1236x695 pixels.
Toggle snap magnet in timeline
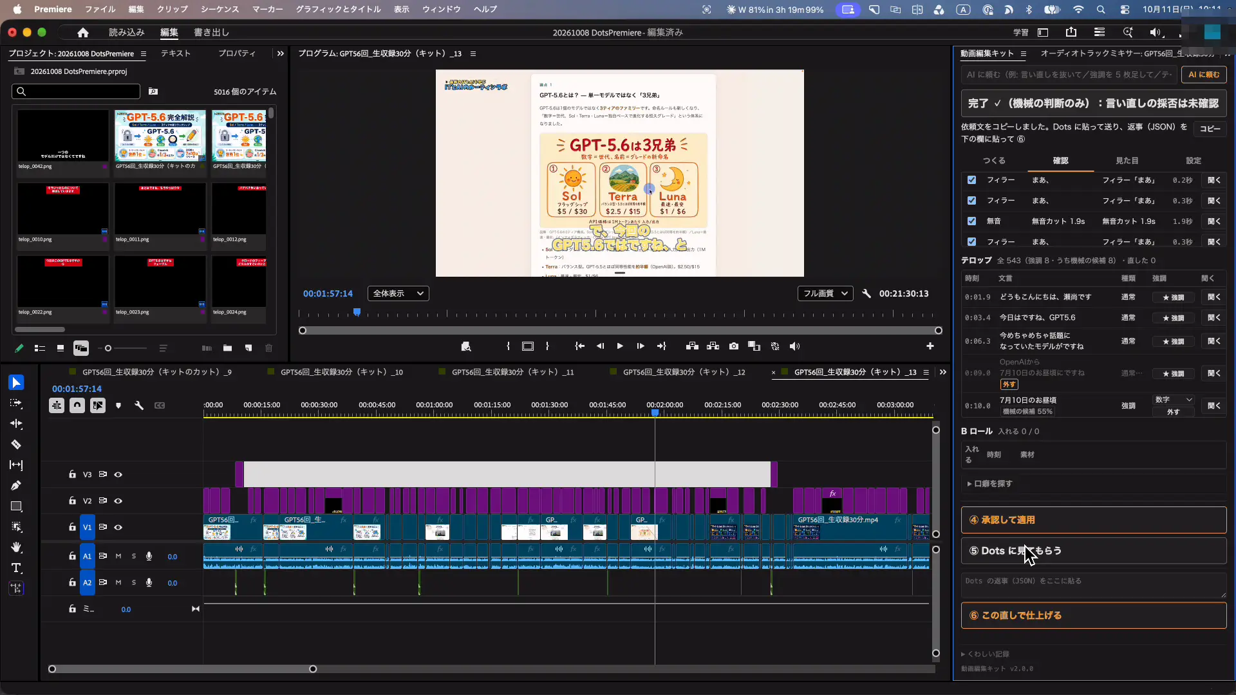(x=77, y=405)
